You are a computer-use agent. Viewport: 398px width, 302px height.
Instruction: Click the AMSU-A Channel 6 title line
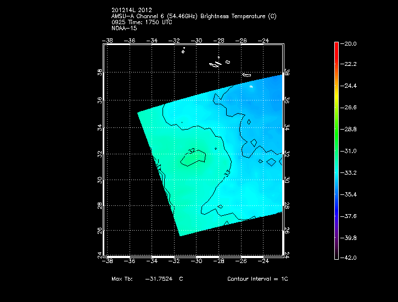pyautogui.click(x=194, y=16)
